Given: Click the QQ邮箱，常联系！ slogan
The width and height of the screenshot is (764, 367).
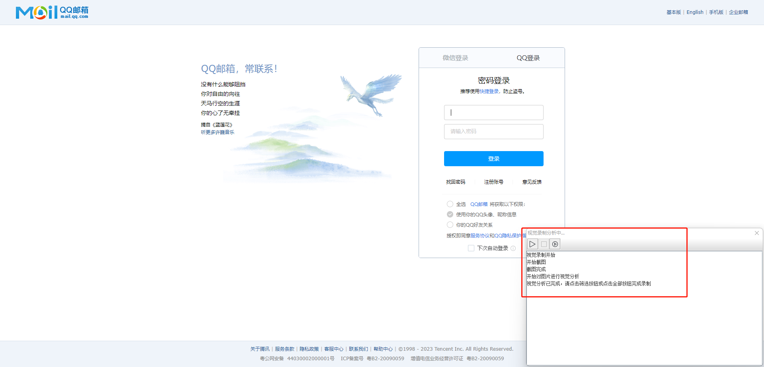Looking at the screenshot, I should pyautogui.click(x=239, y=69).
